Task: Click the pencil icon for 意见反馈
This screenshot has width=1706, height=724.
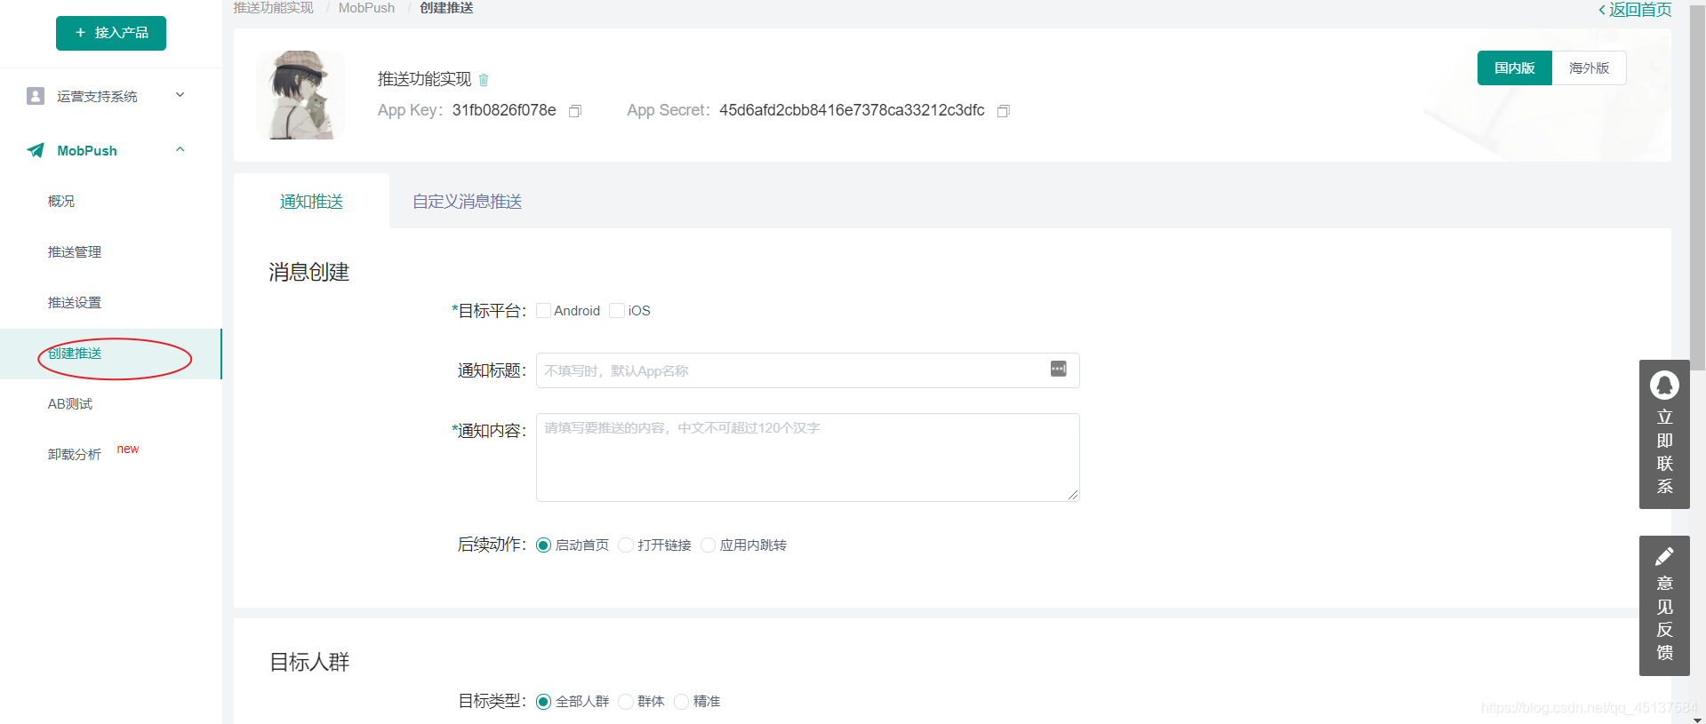Action: click(1664, 556)
